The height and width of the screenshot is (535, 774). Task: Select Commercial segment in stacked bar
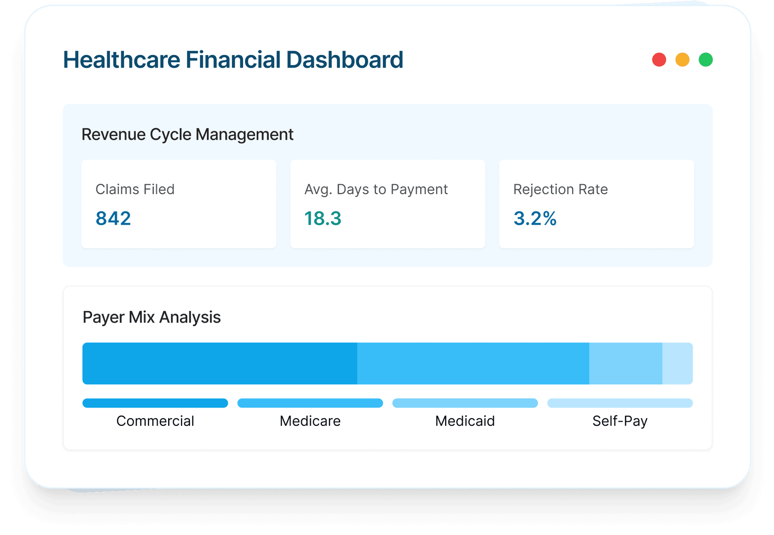click(220, 363)
